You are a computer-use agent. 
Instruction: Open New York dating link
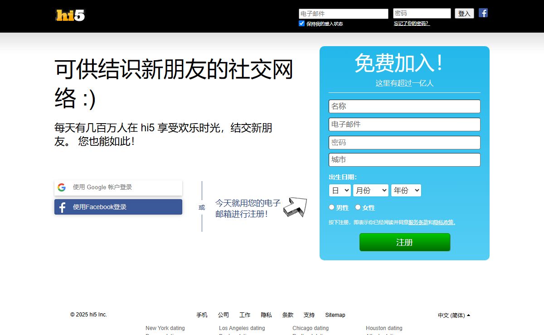tap(165, 328)
